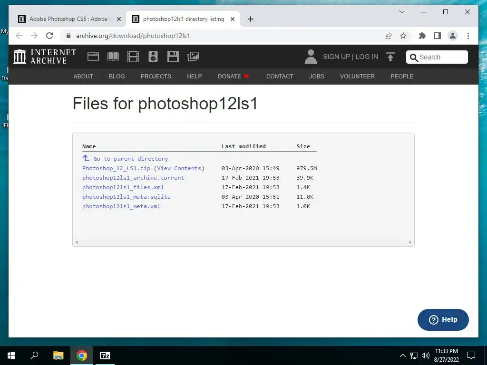This screenshot has height=365, width=487.
Task: Open the 7-Zip taskbar icon
Action: click(105, 355)
